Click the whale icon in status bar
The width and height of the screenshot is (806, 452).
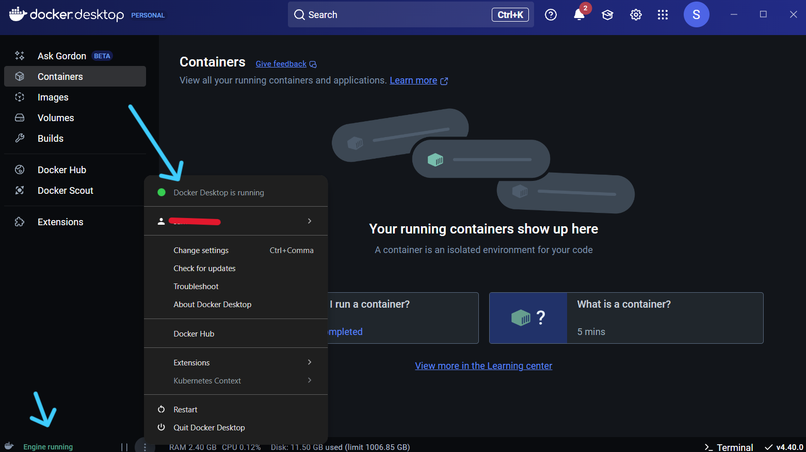point(9,446)
